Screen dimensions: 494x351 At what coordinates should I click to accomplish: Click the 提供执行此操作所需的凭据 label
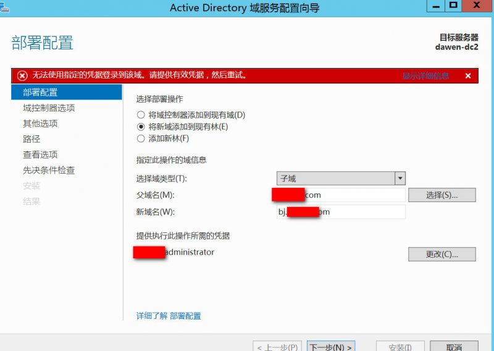[x=183, y=235]
